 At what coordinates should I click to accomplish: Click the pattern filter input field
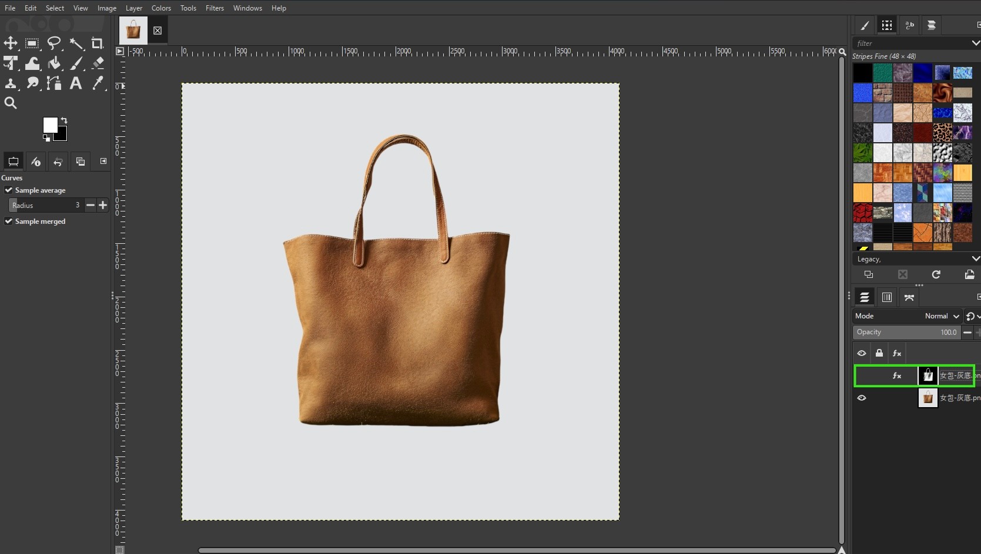click(911, 43)
